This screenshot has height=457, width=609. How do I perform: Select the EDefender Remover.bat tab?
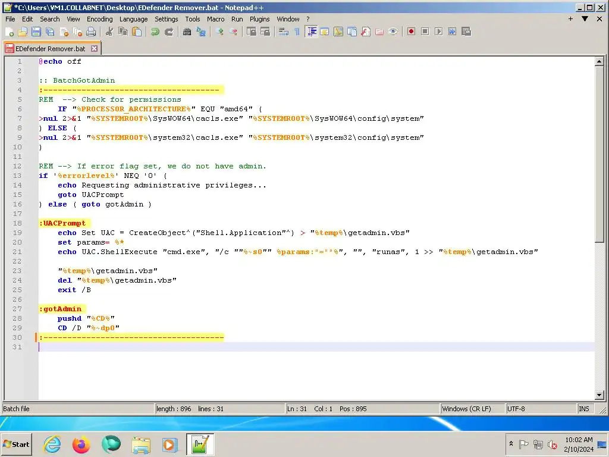click(50, 49)
